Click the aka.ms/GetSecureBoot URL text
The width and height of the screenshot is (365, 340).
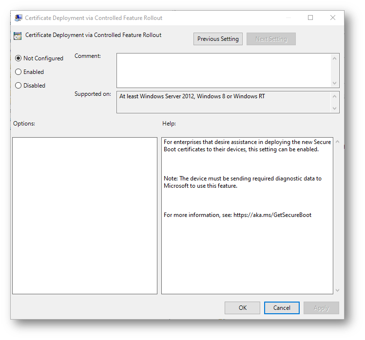click(272, 215)
